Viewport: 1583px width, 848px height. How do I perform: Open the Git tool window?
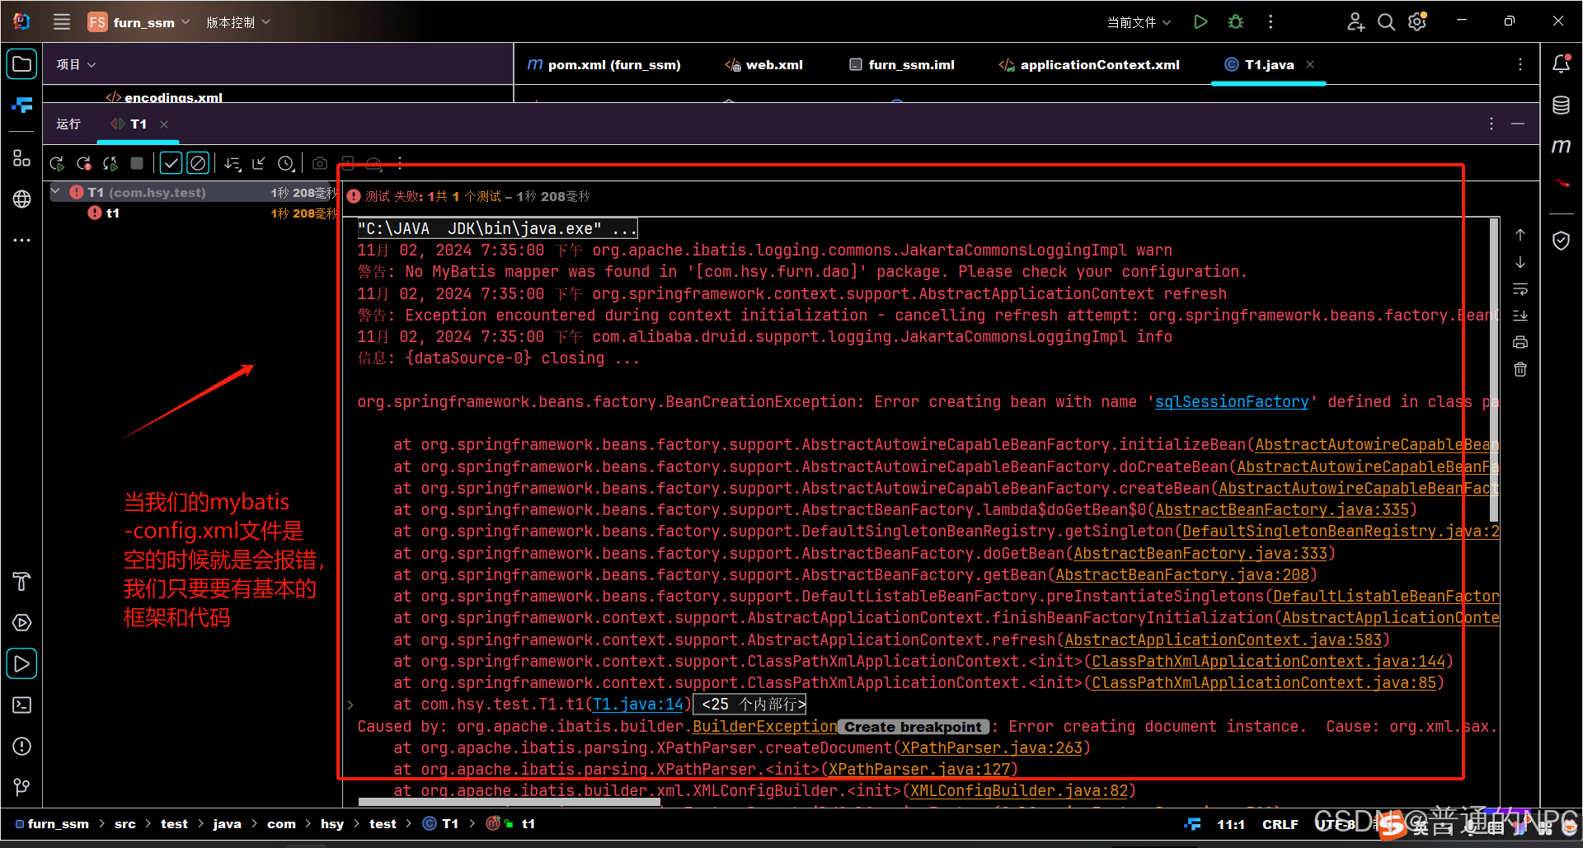[22, 787]
